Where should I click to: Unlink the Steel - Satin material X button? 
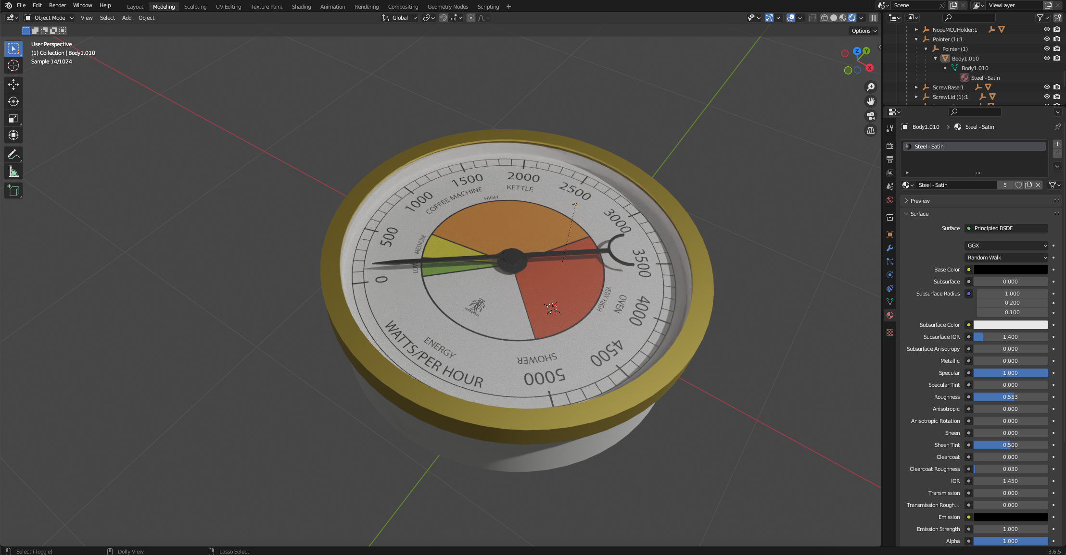coord(1038,185)
